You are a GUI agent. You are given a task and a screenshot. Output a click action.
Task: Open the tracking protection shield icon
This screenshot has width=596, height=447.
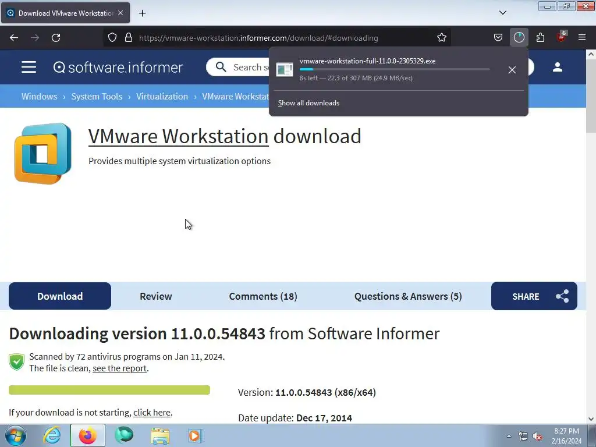tap(112, 38)
